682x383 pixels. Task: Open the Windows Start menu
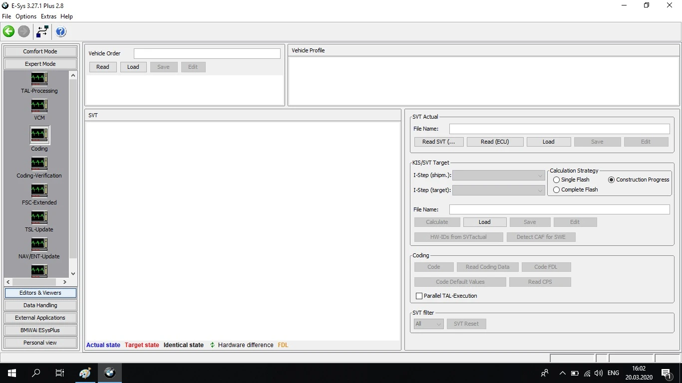click(12, 373)
